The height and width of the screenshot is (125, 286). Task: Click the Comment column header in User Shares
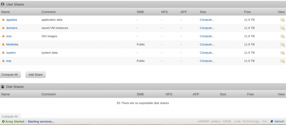pos(49,12)
